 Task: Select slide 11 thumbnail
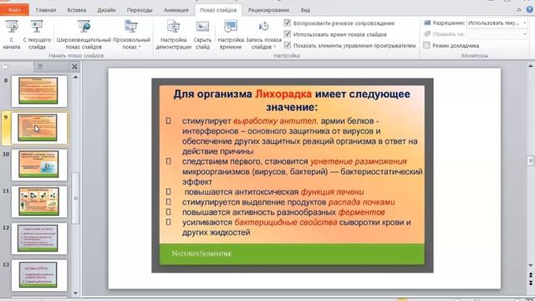(x=39, y=202)
